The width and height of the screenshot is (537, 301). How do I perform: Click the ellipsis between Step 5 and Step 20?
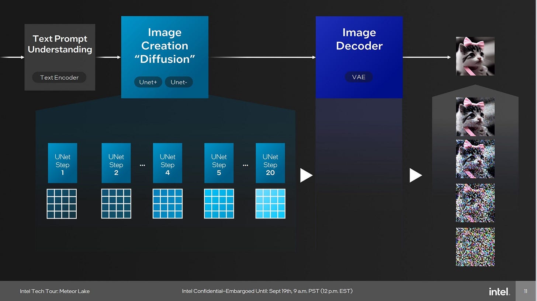click(246, 165)
